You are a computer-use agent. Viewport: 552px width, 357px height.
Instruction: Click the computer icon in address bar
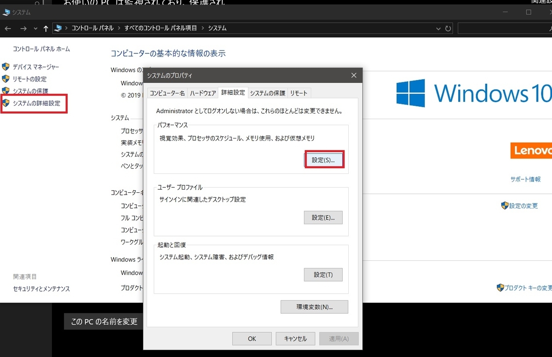(x=58, y=28)
